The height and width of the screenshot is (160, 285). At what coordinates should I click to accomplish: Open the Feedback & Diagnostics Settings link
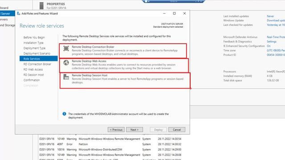click(x=272, y=41)
